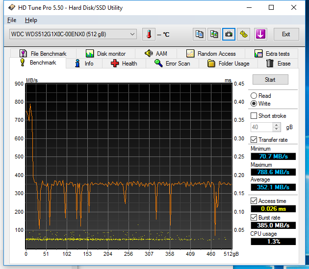The image size is (309, 269).
Task: Select the Write radio button
Action: [254, 104]
